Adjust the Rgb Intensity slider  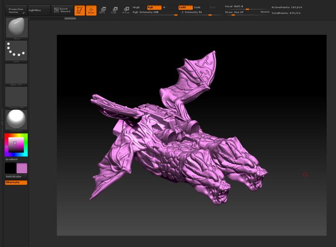click(155, 13)
